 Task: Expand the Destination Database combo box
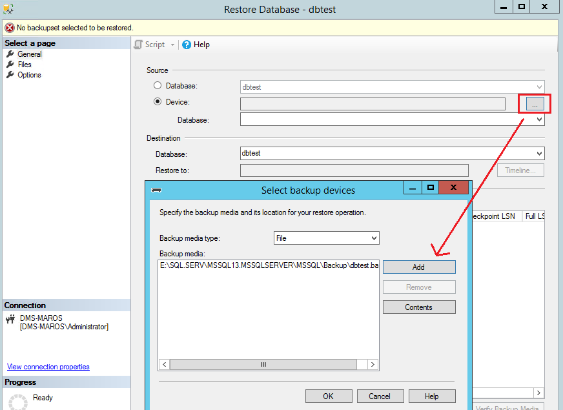tap(539, 154)
